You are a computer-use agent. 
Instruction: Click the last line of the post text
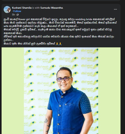coord(33,44)
